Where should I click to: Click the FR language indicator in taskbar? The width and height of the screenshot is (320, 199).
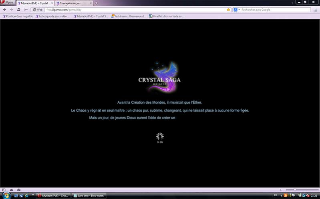(x=275, y=195)
